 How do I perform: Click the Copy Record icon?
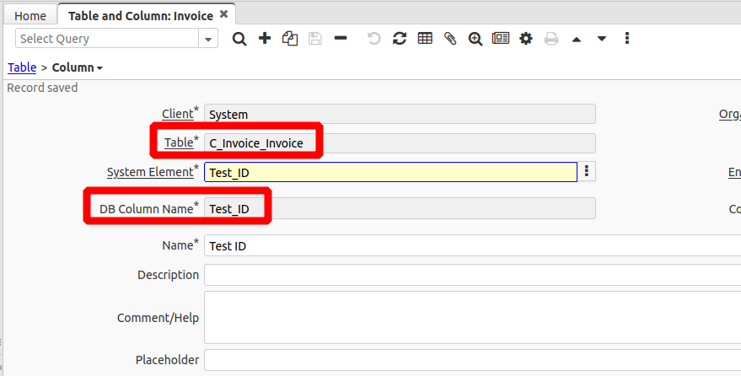tap(290, 39)
